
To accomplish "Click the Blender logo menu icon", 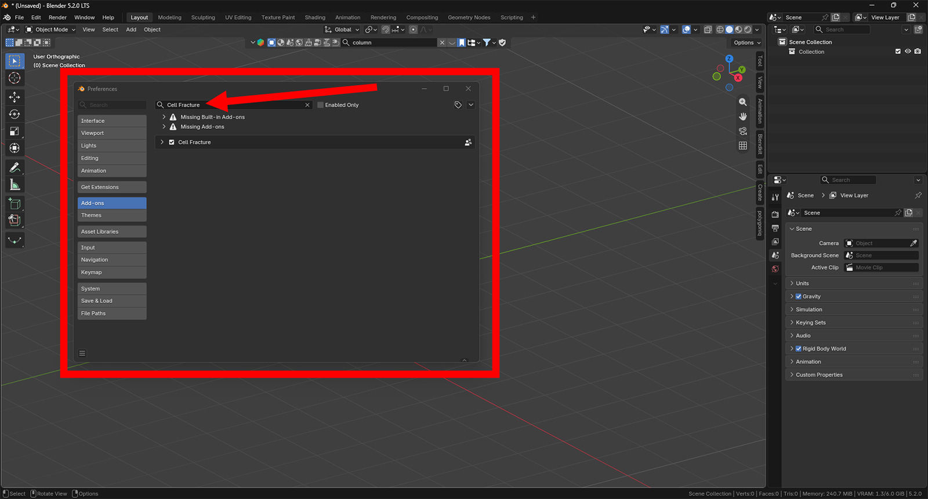I will [7, 17].
